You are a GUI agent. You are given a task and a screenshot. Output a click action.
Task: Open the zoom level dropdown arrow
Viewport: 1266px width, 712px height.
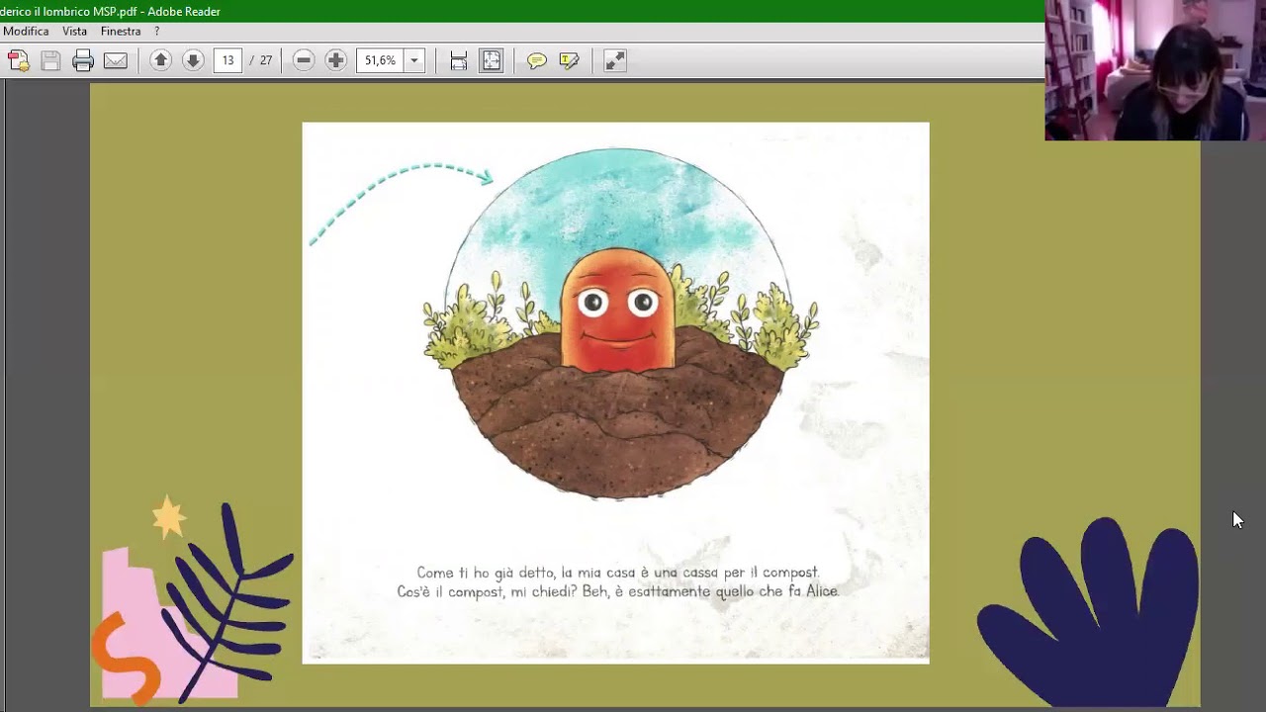click(x=414, y=60)
